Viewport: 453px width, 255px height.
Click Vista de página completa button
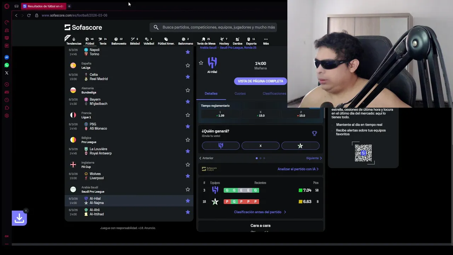coord(260,81)
